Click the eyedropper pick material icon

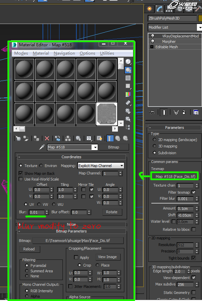coord(42,147)
